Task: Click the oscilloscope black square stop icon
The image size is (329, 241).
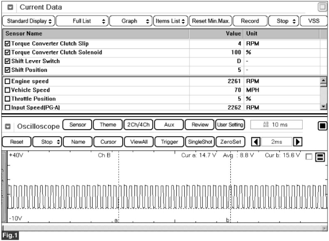Action: [322, 126]
